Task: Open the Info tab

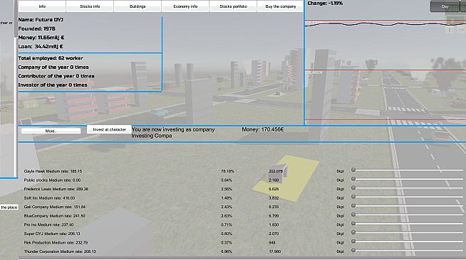Action: click(x=42, y=6)
